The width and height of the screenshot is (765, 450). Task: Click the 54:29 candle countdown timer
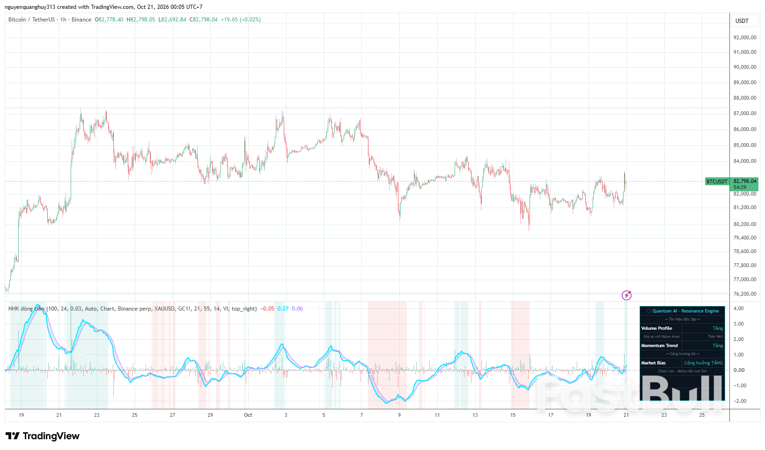click(740, 187)
